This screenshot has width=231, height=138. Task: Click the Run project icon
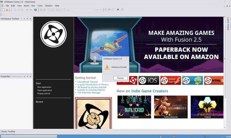click(x=106, y=10)
